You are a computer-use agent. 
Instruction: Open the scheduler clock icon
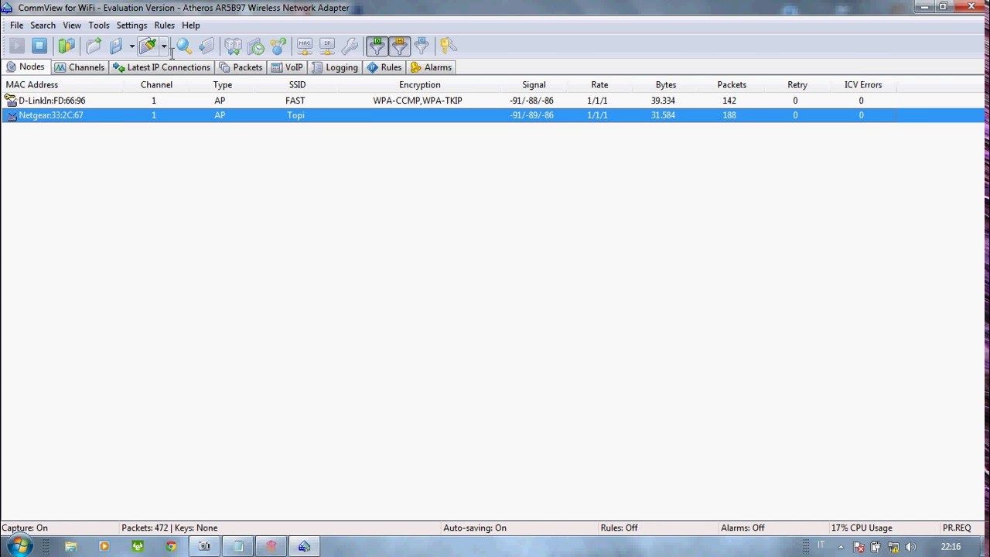tap(255, 46)
